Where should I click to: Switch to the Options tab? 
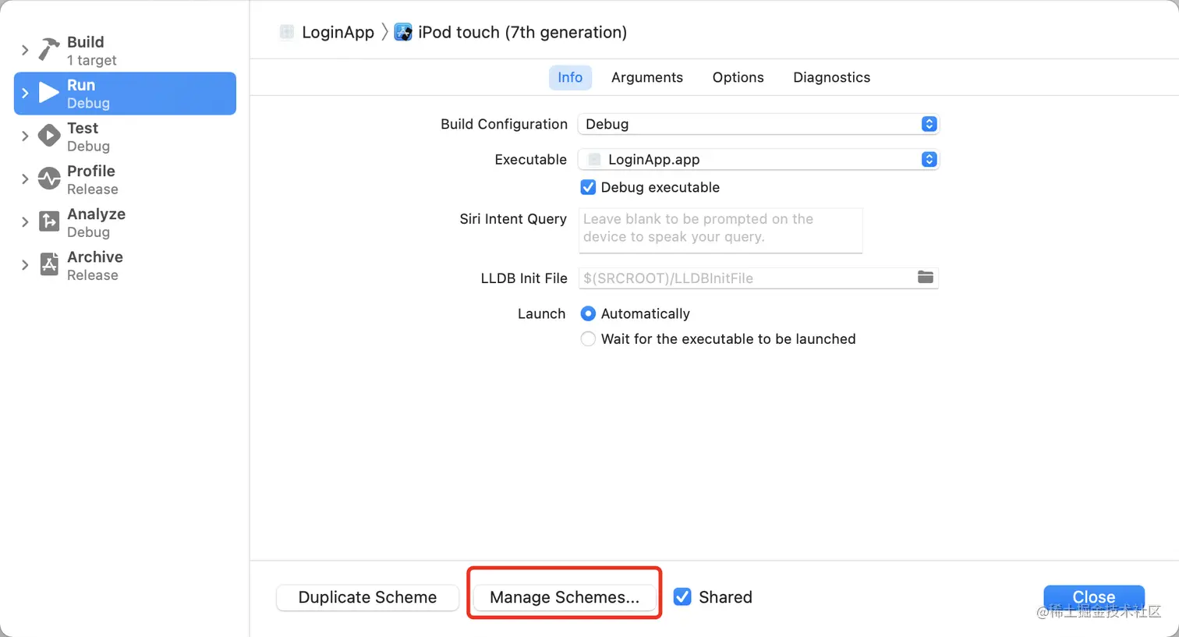point(738,77)
